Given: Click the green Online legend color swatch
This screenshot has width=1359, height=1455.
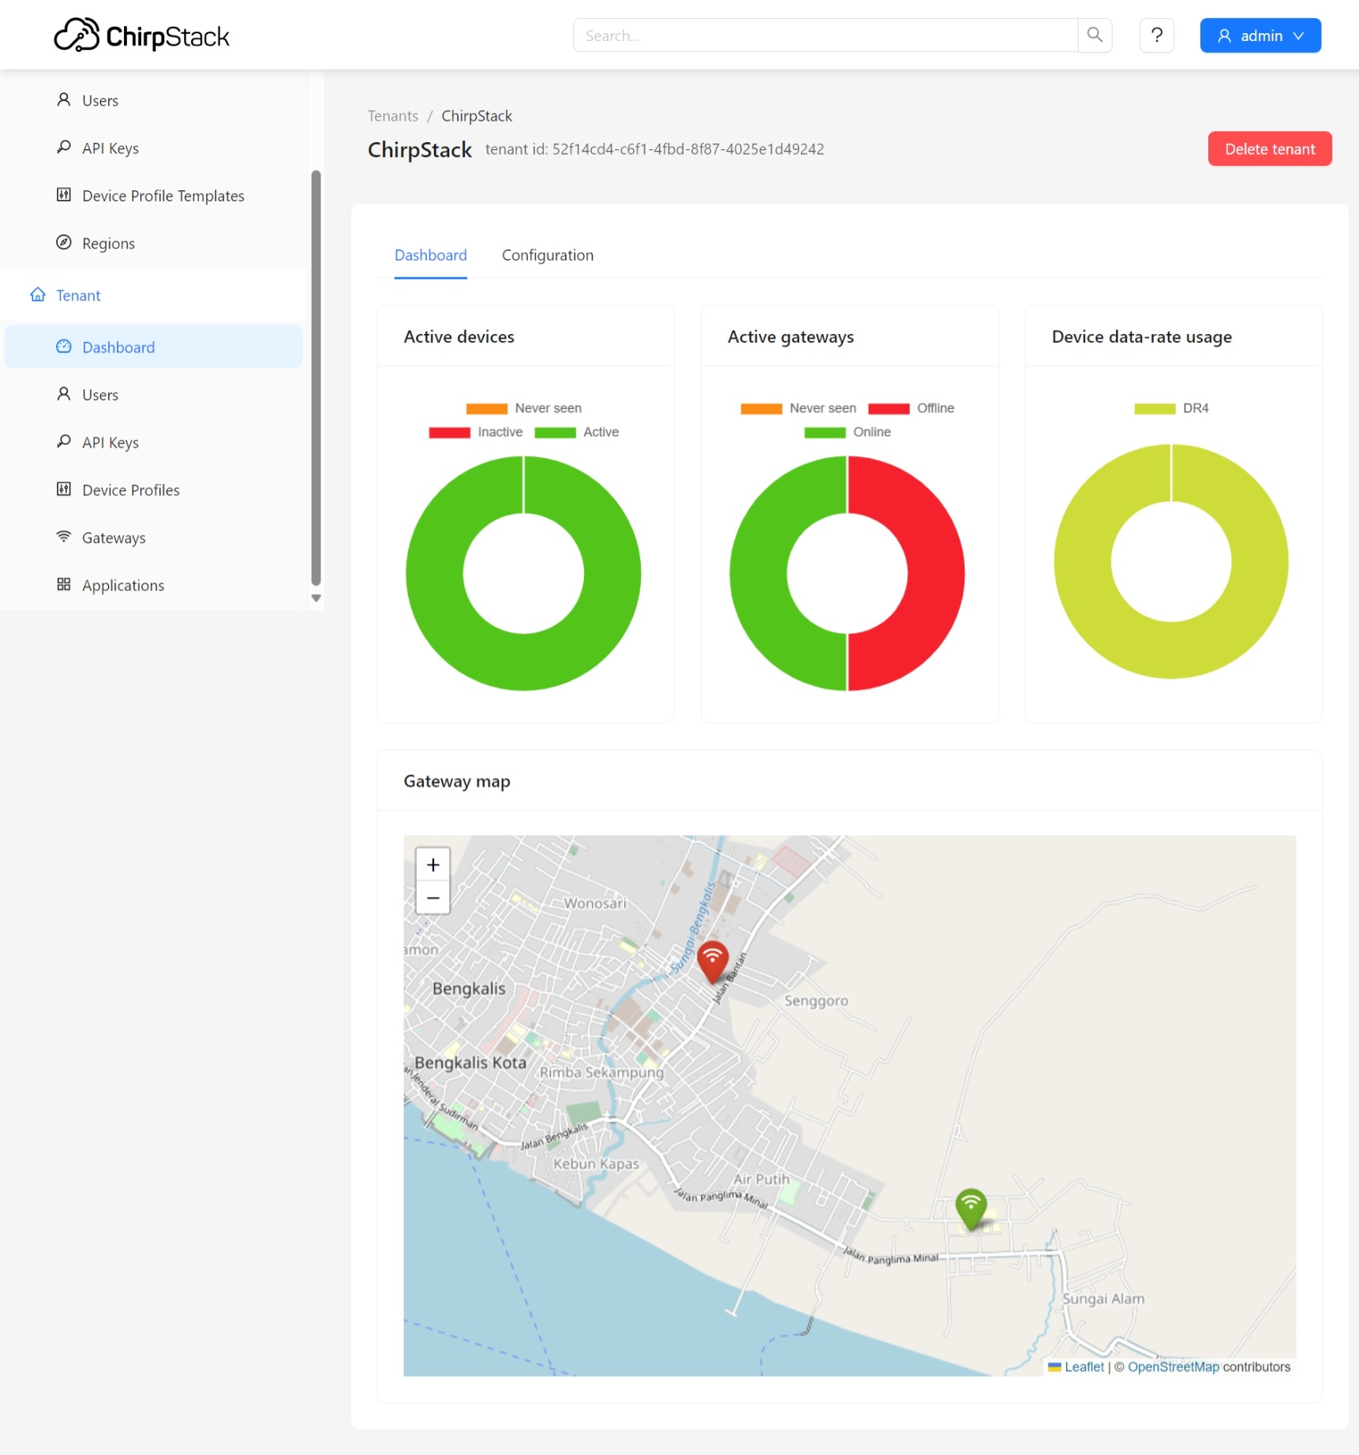Looking at the screenshot, I should coord(824,433).
